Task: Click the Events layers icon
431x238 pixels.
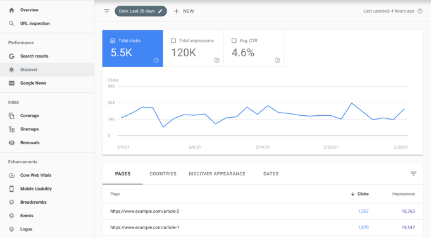Action: tap(11, 216)
